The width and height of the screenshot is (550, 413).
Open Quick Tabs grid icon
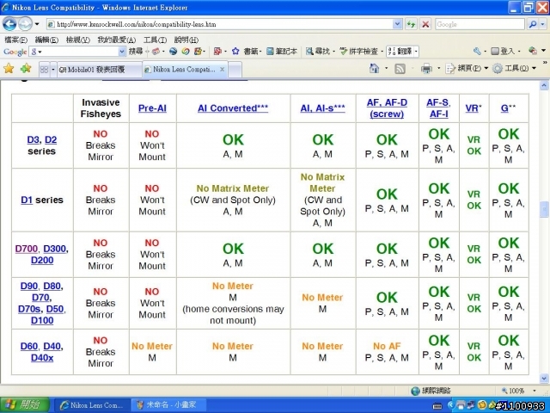[x=44, y=70]
